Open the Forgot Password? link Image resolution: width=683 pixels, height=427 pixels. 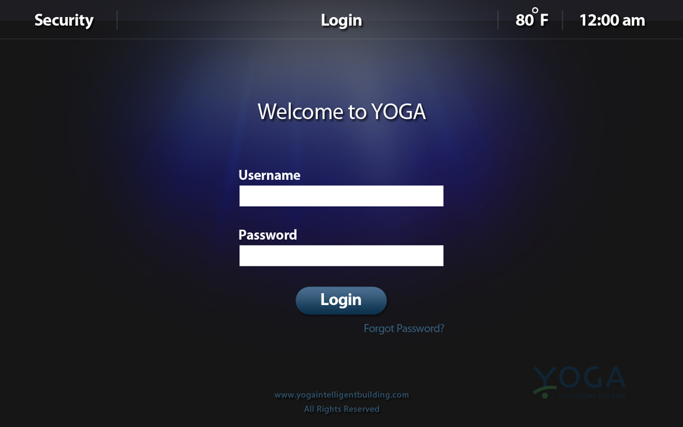coord(404,329)
